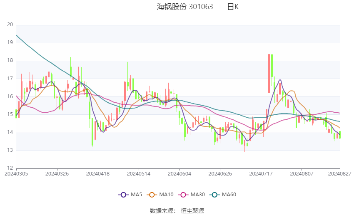Select the 20240326 date axis label
Viewport: 354px width, 215px height.
57,174
